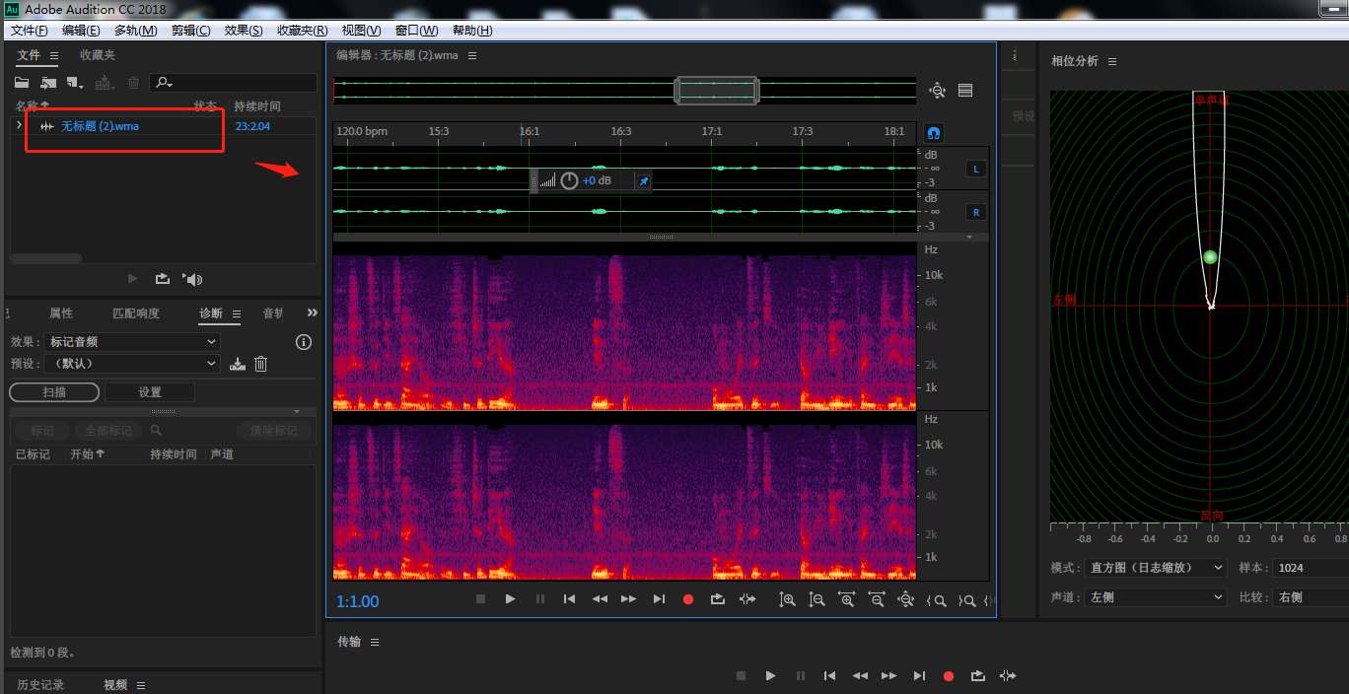Open the 模式 dropdown in phase analysis

(x=1154, y=568)
